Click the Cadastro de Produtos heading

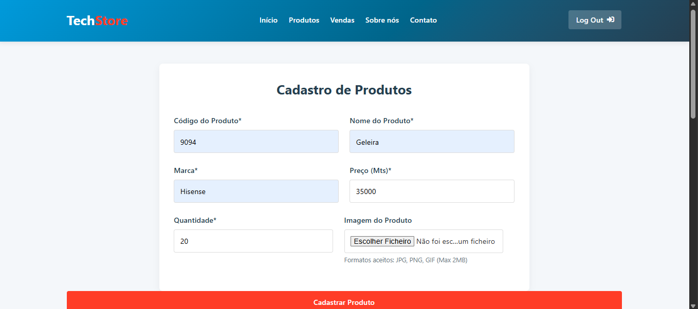344,90
